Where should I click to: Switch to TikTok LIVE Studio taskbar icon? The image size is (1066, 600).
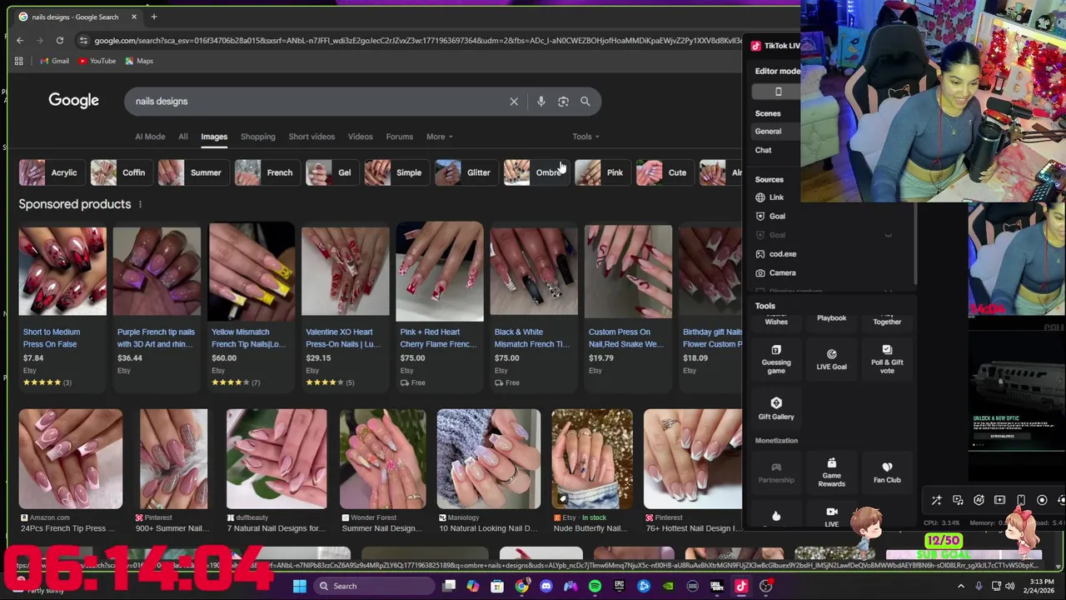click(x=741, y=586)
